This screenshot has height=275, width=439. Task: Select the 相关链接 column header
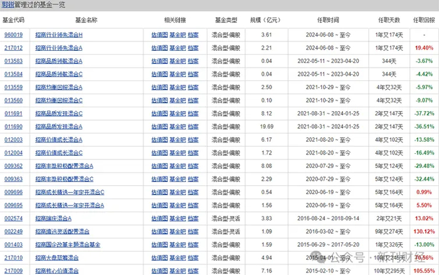[175, 20]
